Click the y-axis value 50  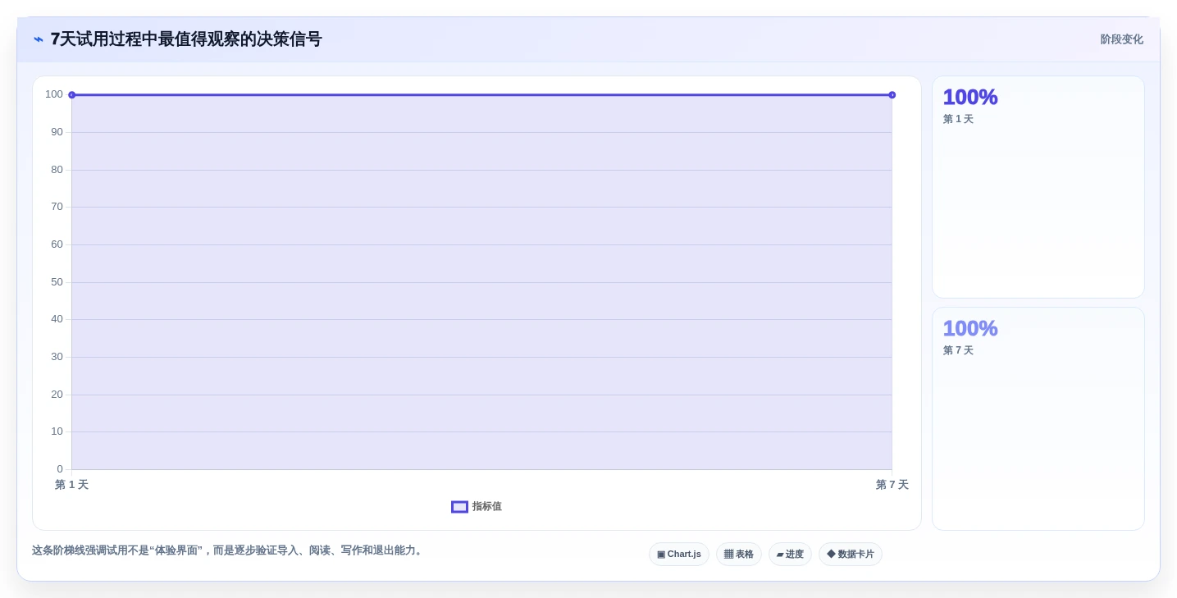click(57, 282)
